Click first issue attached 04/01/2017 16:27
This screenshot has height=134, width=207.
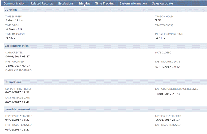[17, 120]
